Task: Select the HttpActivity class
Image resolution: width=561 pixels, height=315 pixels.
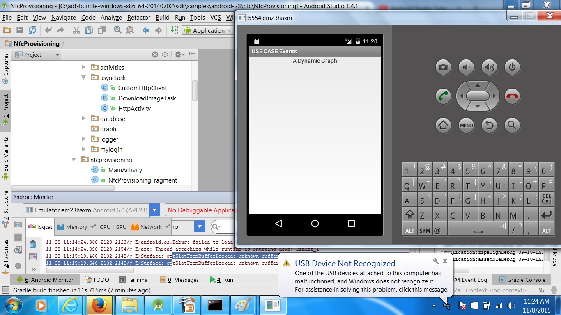Action: 134,108
